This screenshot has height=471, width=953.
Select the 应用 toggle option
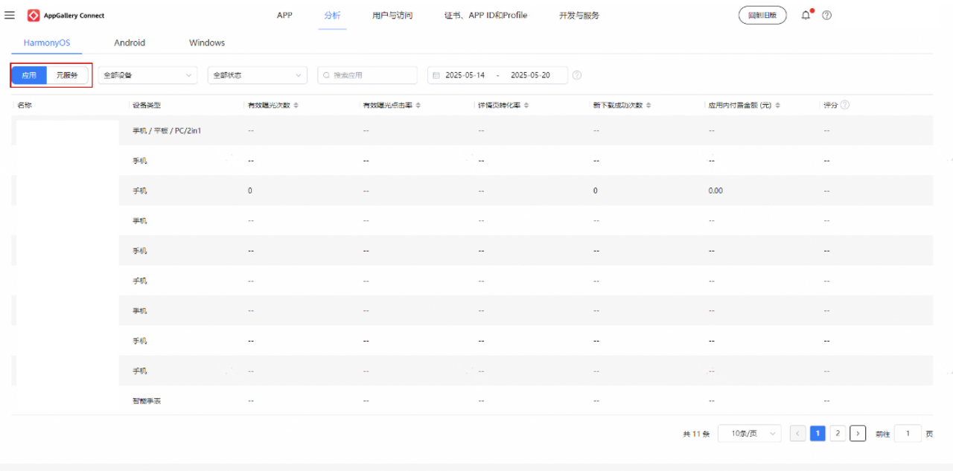pyautogui.click(x=29, y=75)
